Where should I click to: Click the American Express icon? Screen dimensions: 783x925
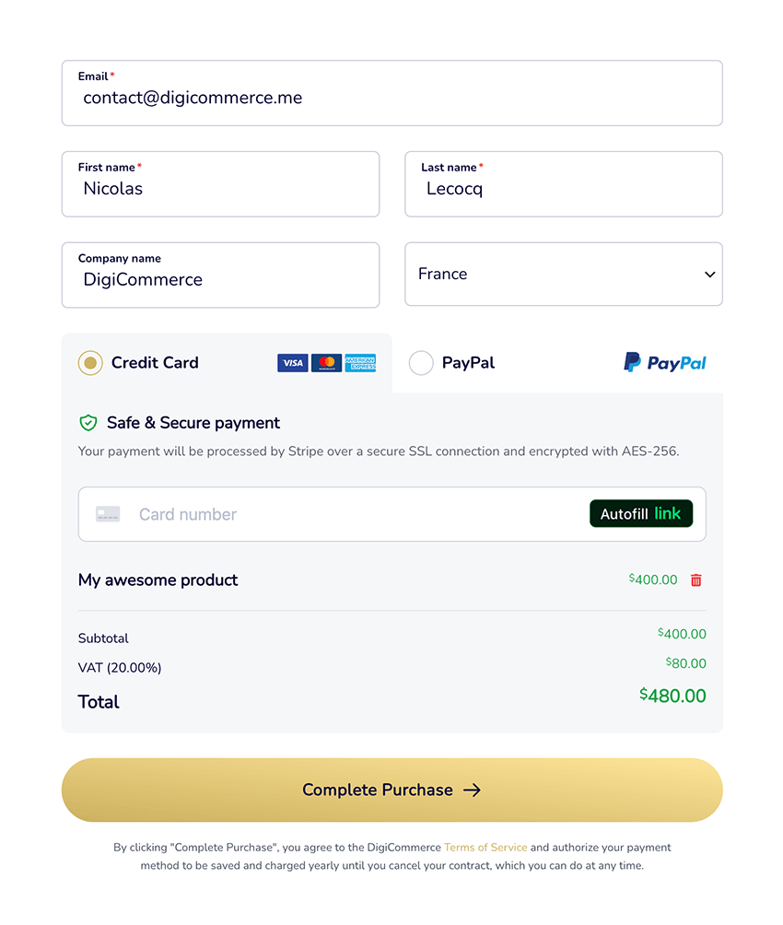pos(360,363)
